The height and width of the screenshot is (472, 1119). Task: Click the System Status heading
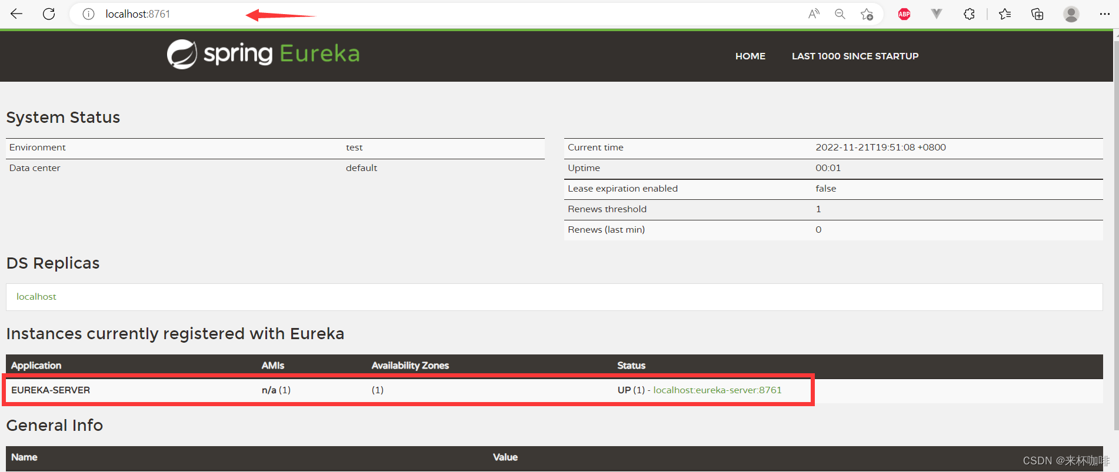coord(63,118)
